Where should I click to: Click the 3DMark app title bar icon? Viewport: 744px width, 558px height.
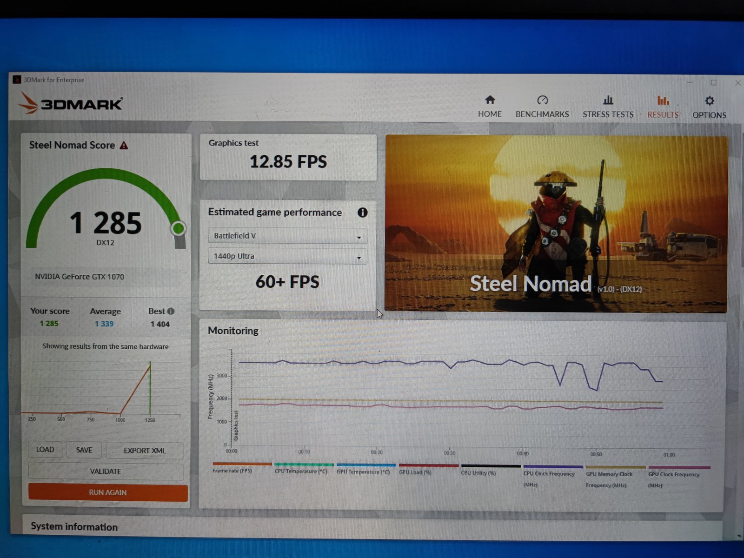click(17, 80)
